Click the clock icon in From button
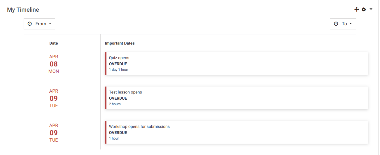The width and height of the screenshot is (380, 155). point(29,24)
